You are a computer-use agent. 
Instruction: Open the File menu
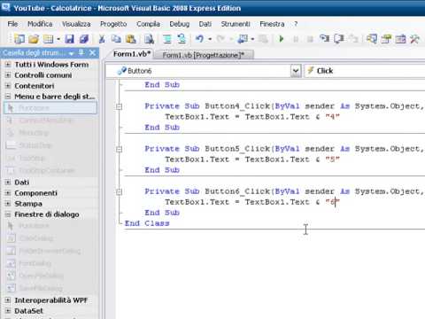[12, 24]
